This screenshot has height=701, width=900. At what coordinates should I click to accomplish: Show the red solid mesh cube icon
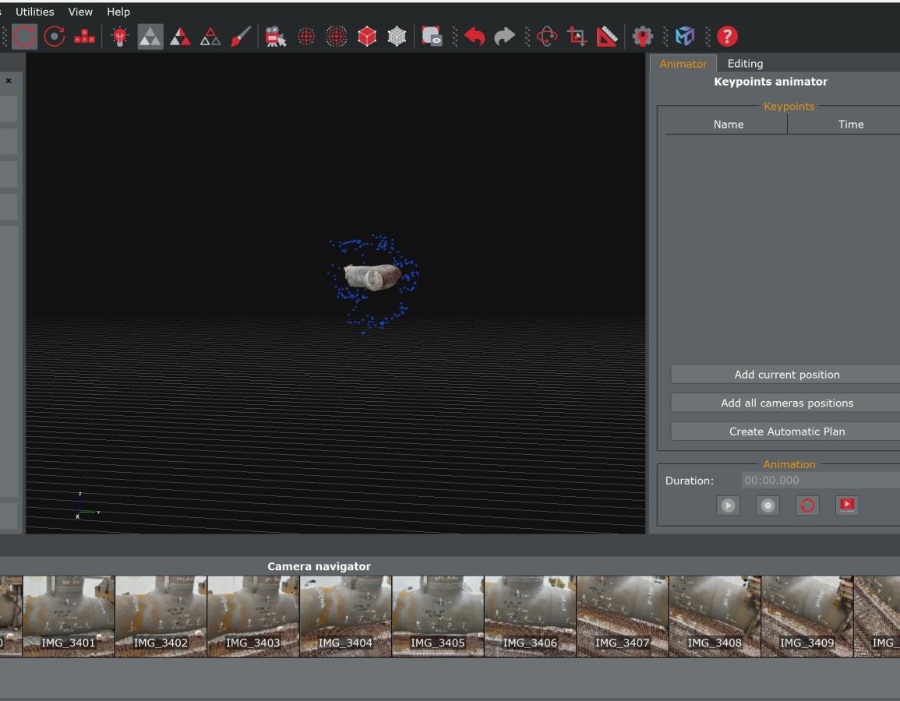tap(367, 37)
